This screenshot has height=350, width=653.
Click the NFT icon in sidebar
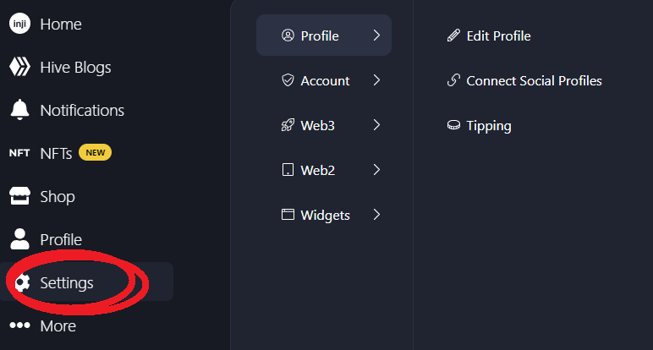click(x=19, y=153)
